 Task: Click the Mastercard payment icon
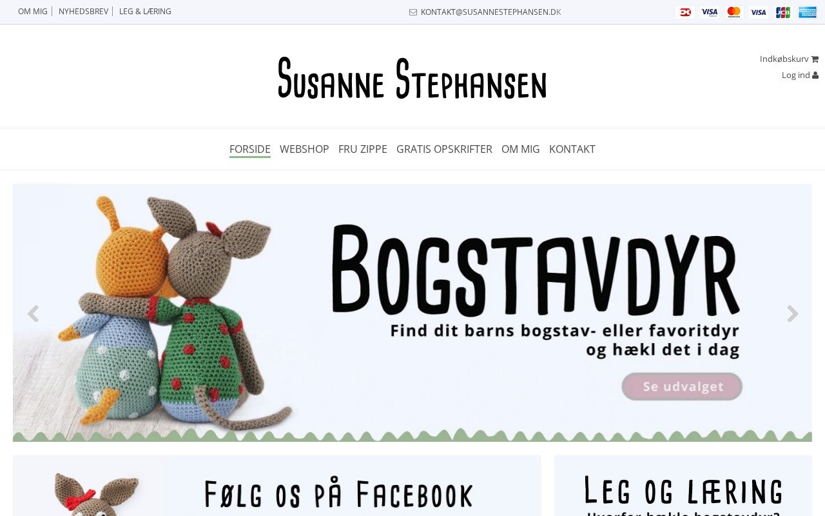(733, 12)
